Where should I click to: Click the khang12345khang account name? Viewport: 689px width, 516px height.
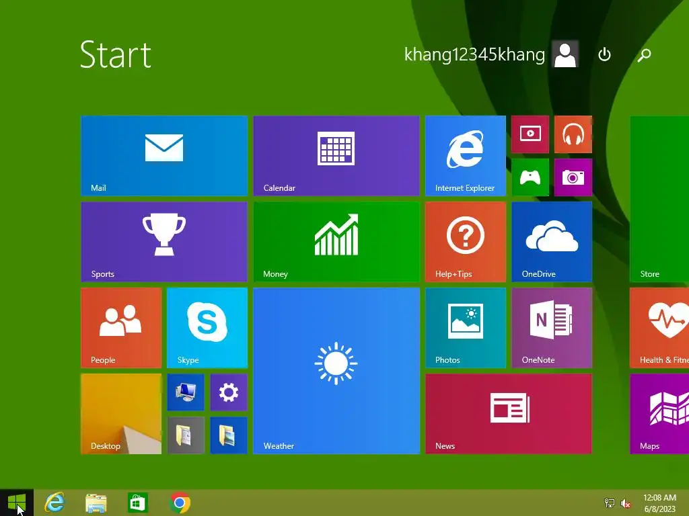474,54
